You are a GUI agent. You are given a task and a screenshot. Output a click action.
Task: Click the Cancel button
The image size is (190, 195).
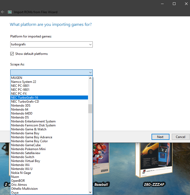pos(181,137)
